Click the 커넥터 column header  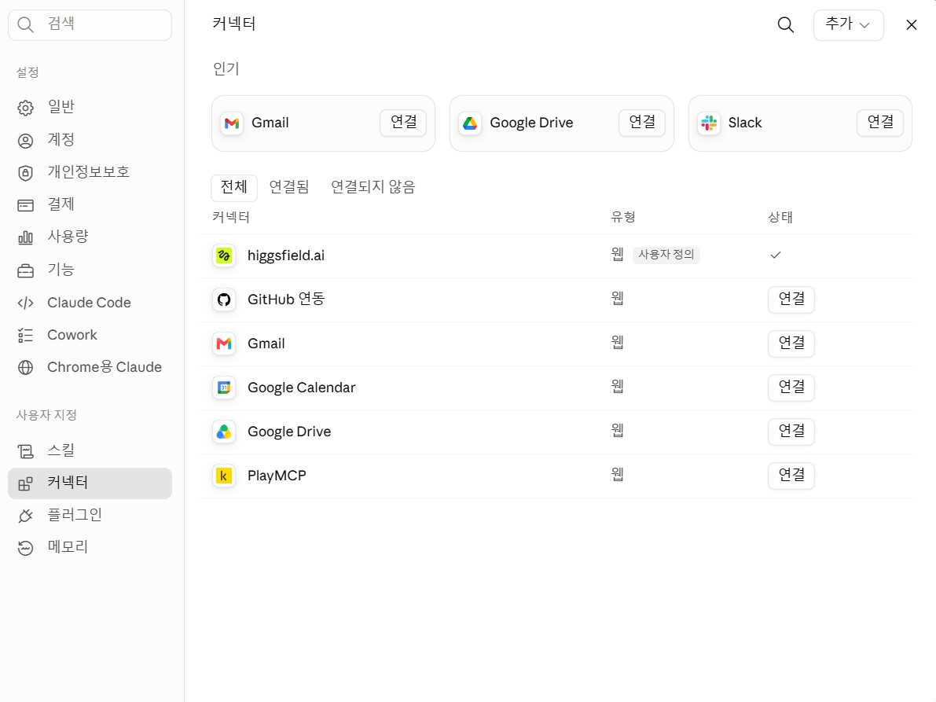[x=231, y=217]
